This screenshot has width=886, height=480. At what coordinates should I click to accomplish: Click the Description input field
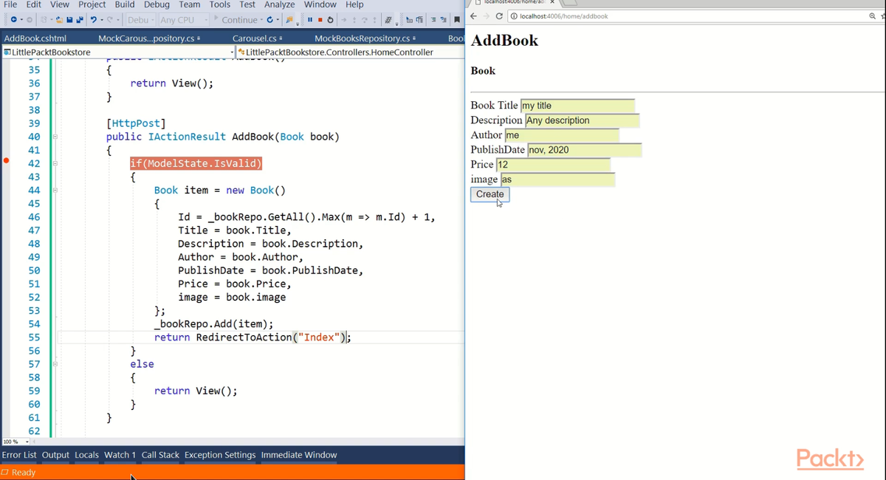click(582, 120)
